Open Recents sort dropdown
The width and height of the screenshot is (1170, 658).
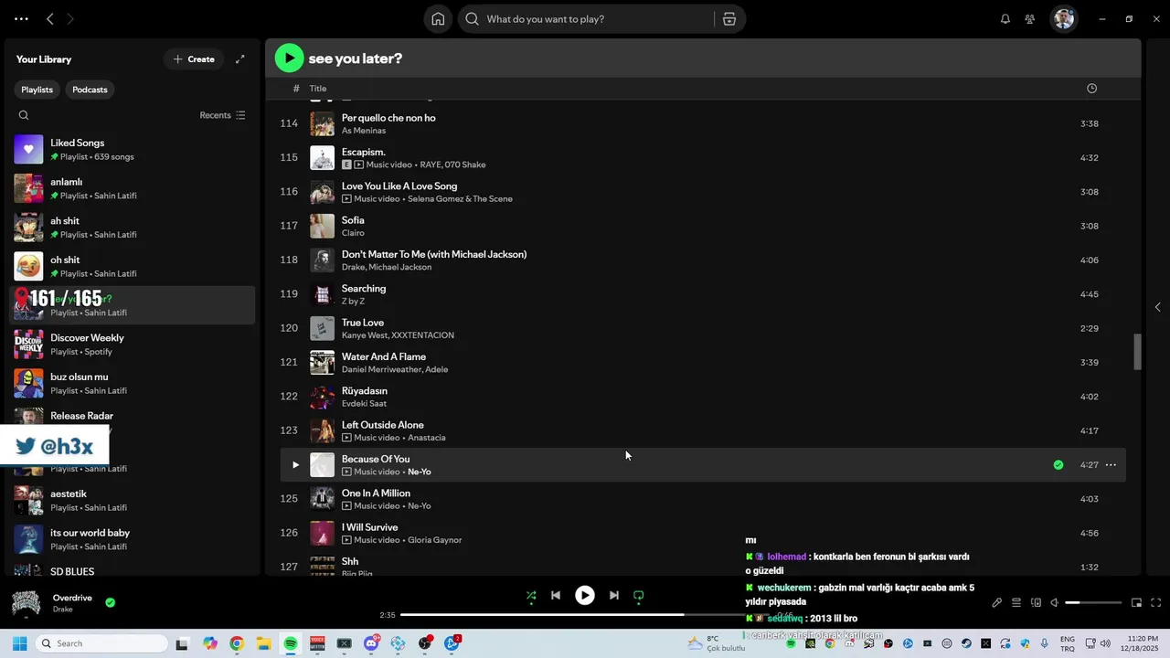click(x=223, y=115)
